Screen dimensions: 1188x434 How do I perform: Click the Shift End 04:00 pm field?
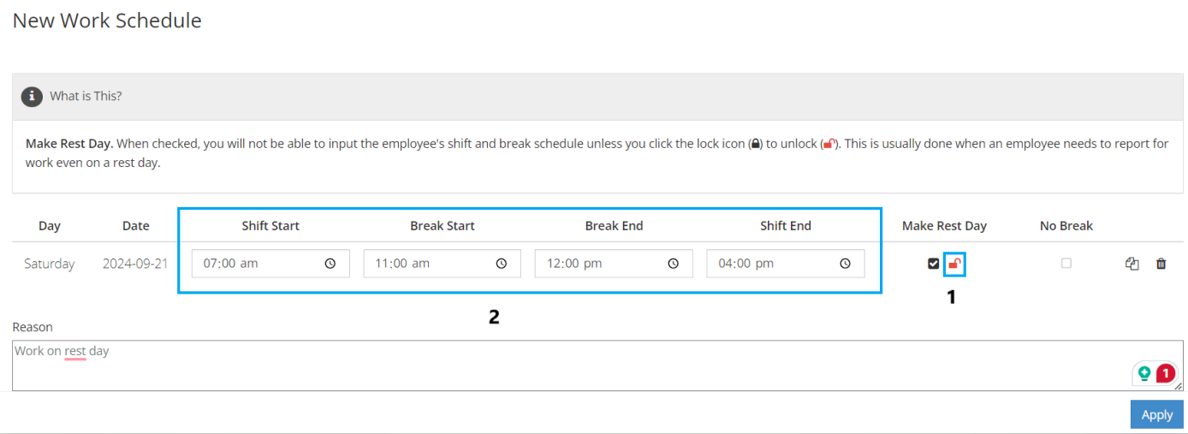[x=786, y=264]
